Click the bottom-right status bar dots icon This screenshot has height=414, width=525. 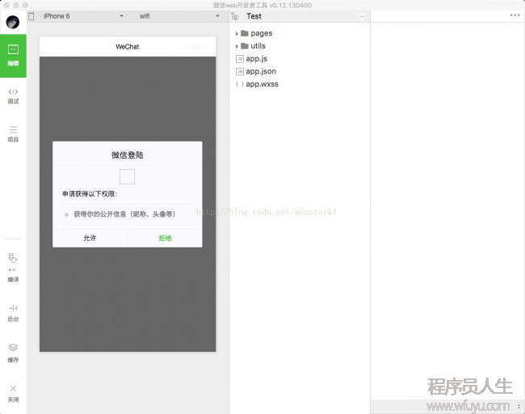click(519, 407)
